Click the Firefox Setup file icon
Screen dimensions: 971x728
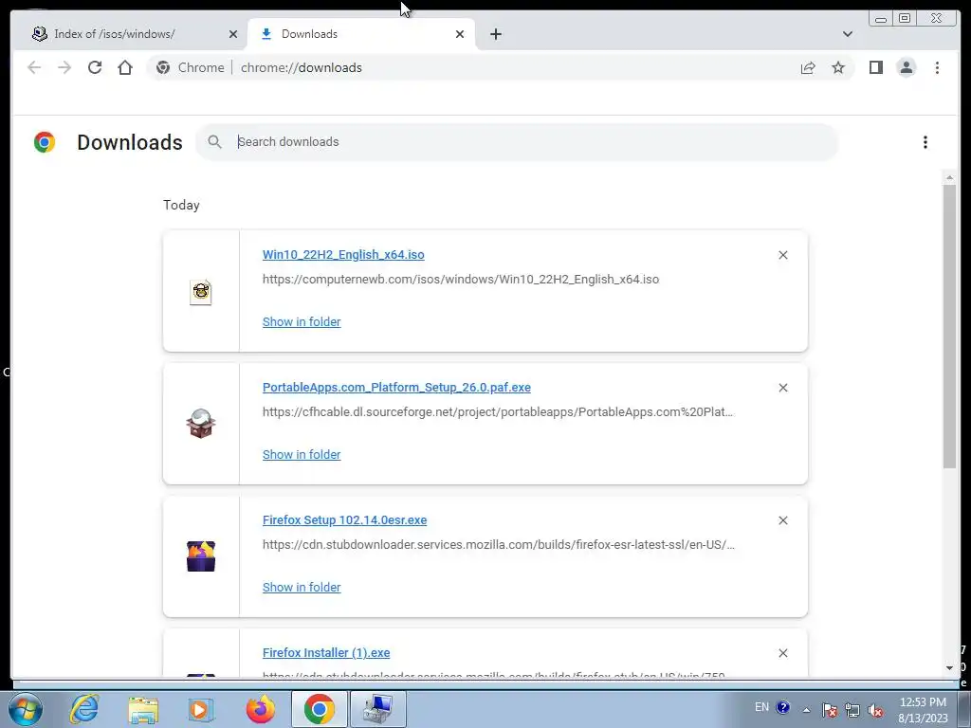pos(201,556)
